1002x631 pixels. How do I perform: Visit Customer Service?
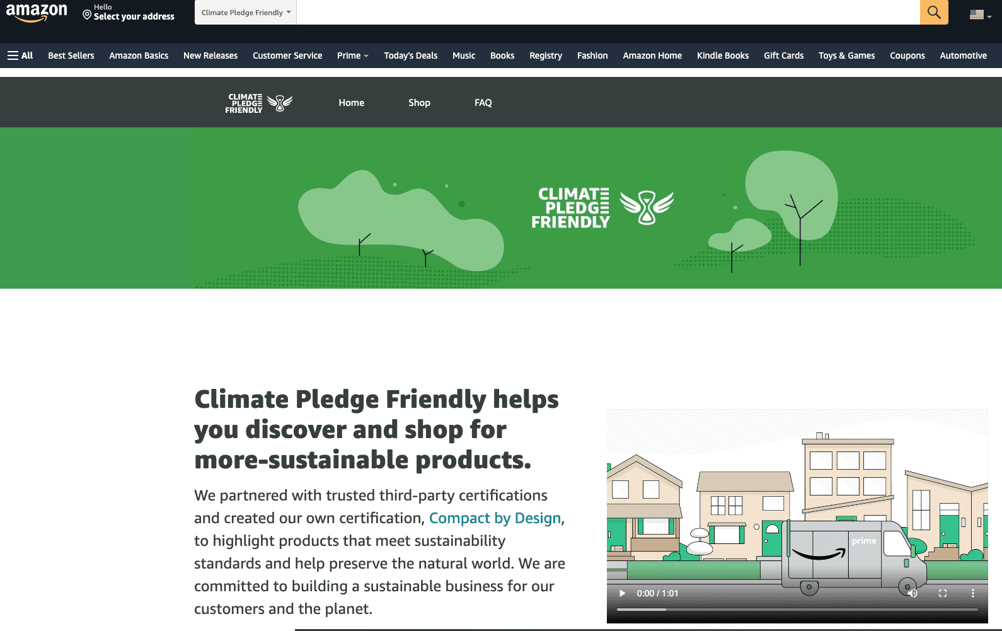[x=287, y=55]
